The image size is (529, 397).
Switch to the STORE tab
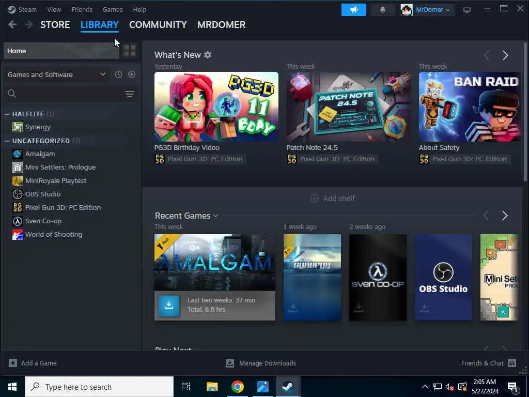55,25
